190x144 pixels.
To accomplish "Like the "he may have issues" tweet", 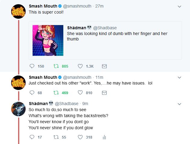I will tap(80, 93).
